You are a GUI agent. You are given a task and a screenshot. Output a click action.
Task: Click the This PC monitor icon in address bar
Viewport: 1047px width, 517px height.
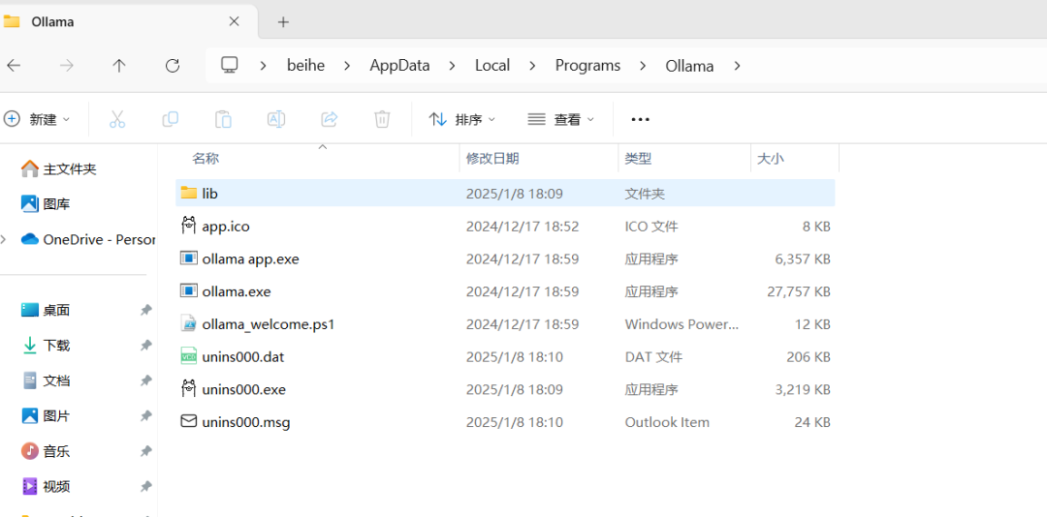tap(230, 65)
